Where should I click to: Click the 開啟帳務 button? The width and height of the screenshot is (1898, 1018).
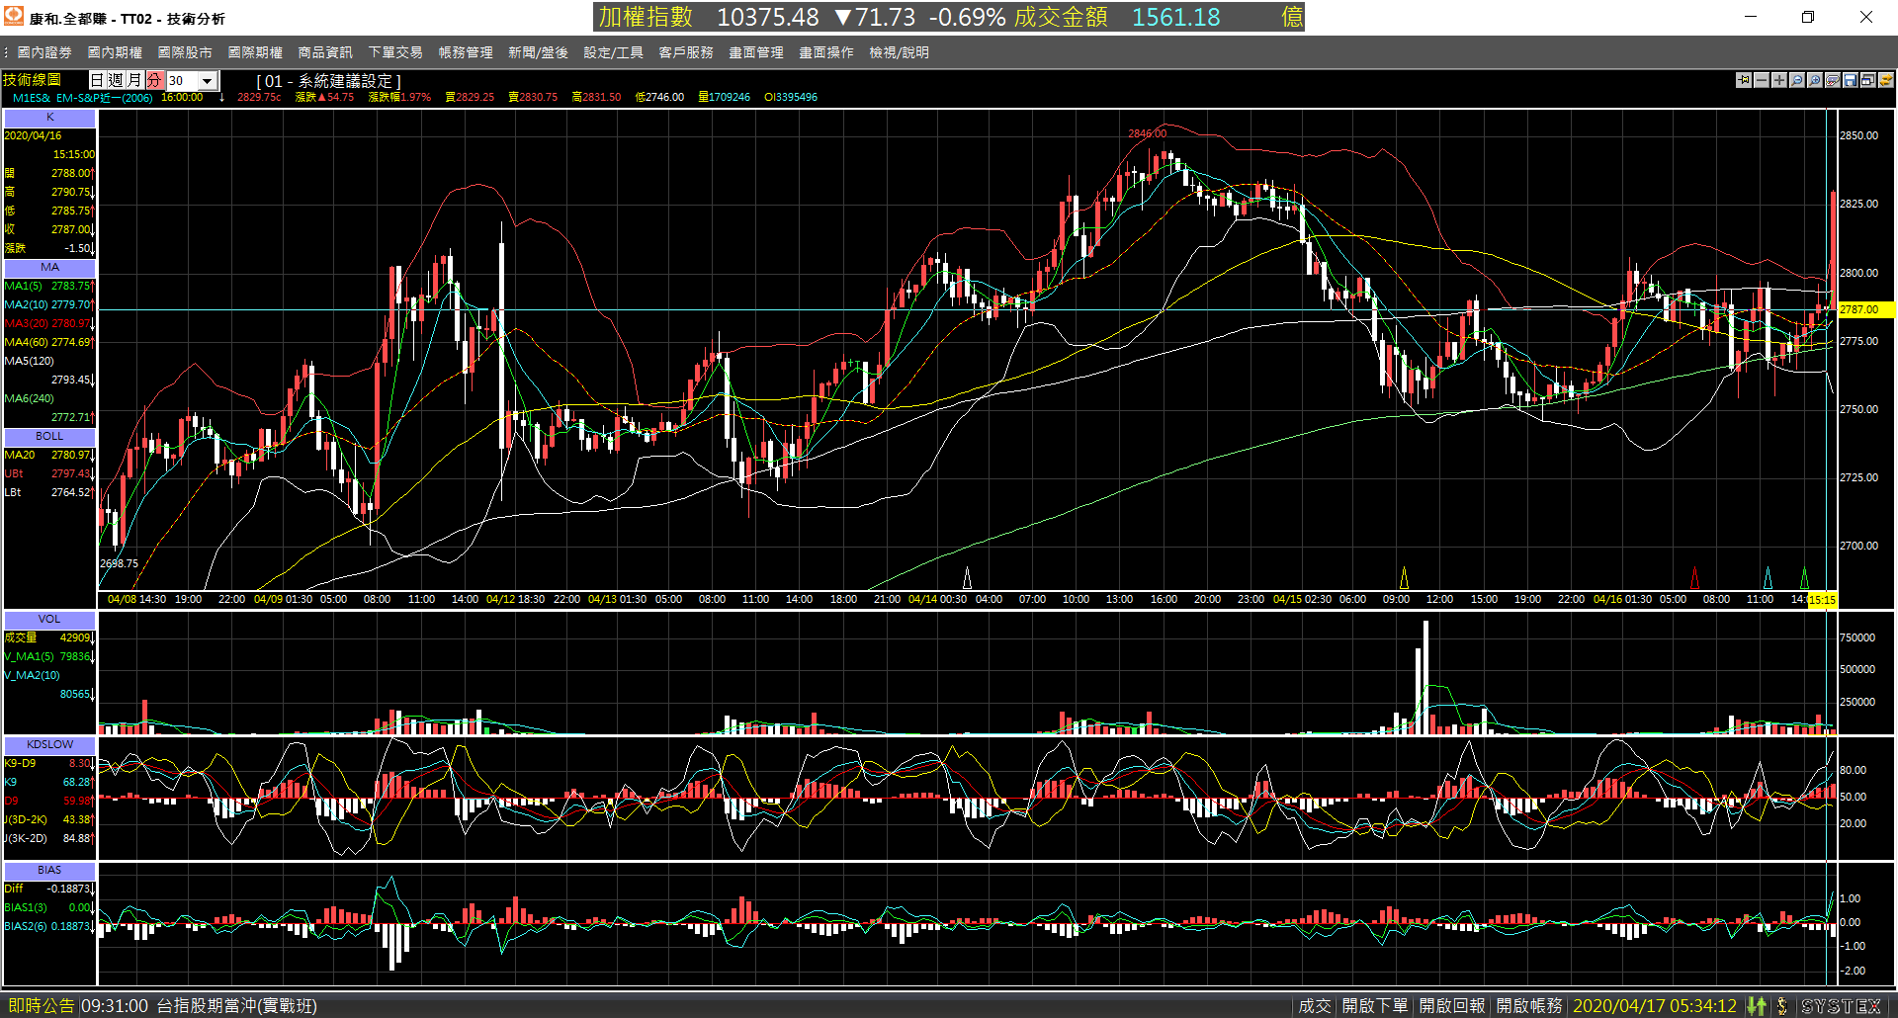[1529, 1006]
